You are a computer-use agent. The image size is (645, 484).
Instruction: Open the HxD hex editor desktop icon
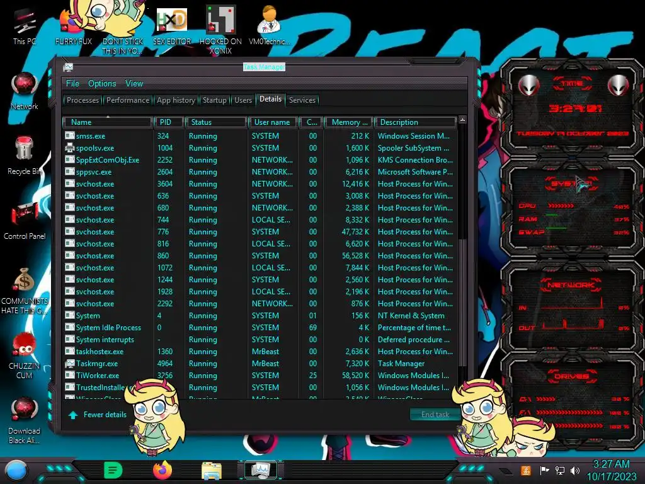[172, 25]
